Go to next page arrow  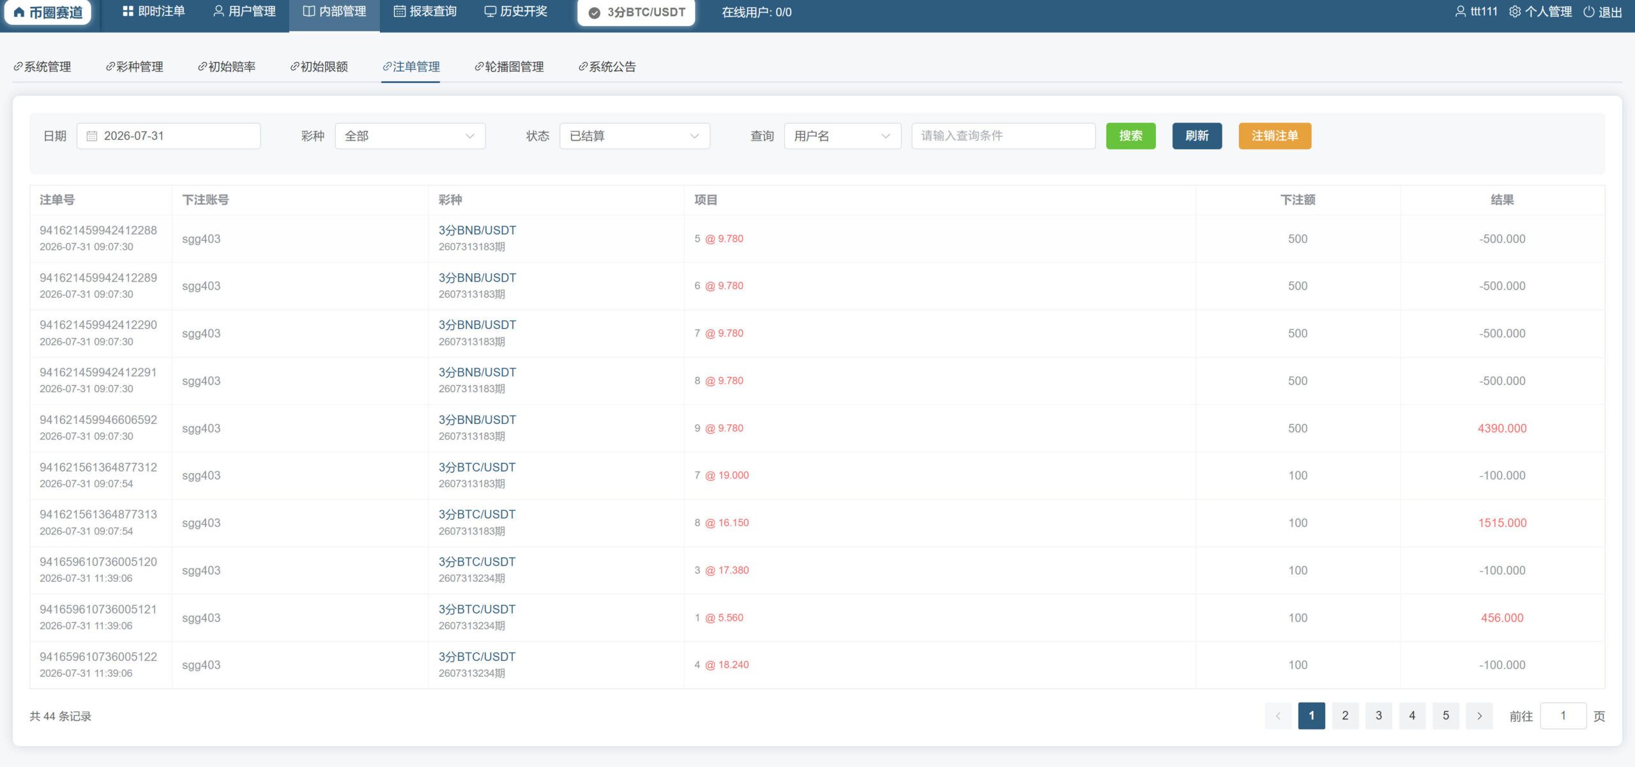point(1479,716)
